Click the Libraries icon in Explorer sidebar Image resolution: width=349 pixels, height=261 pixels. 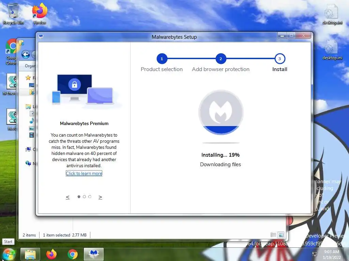pyautogui.click(x=28, y=107)
